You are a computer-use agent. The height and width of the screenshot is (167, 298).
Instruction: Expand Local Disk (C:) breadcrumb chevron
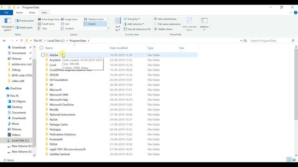(x=67, y=41)
